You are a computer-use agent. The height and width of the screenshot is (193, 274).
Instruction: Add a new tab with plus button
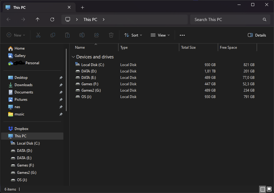point(83,7)
